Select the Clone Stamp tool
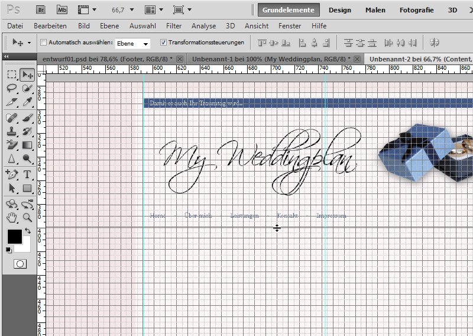The image size is (473, 336). 12,131
